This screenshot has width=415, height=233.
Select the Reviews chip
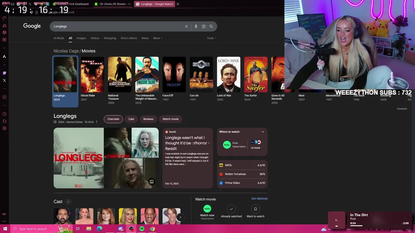pos(148,119)
